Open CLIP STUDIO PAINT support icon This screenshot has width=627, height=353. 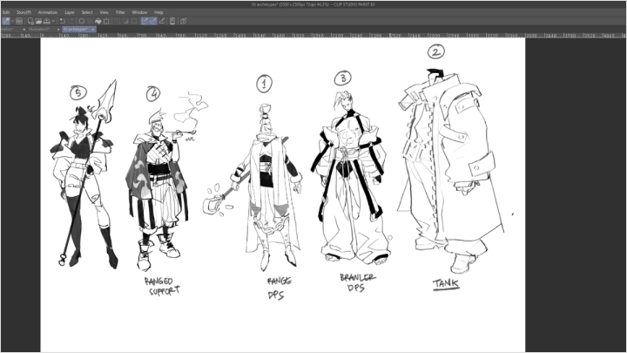[183, 21]
